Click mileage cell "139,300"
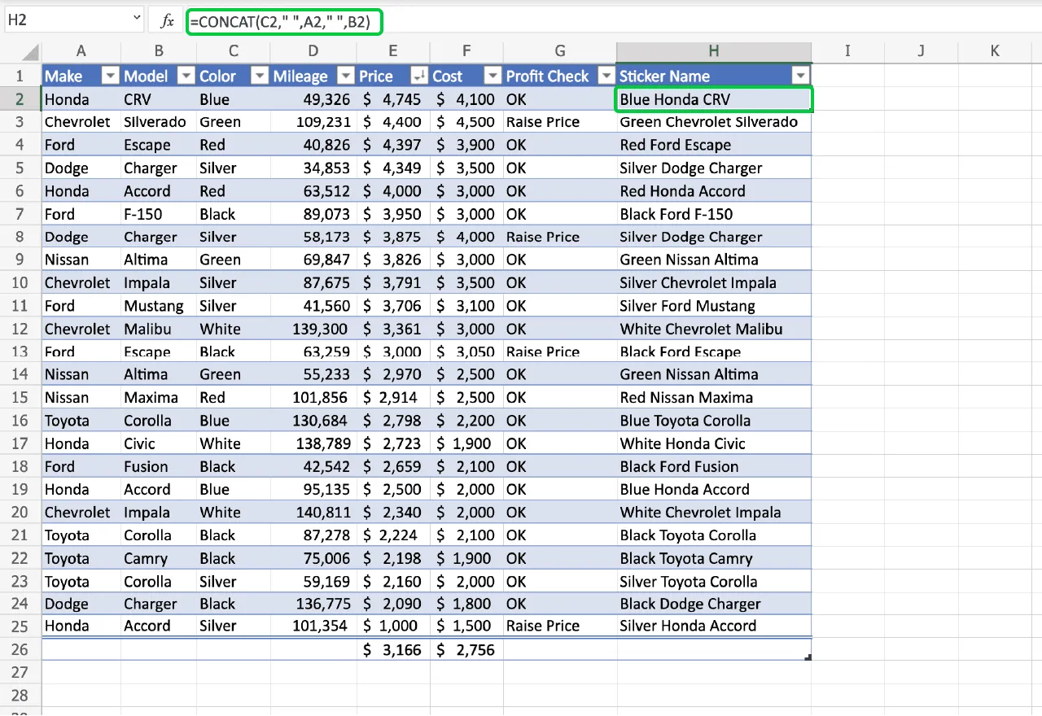1042x716 pixels. (x=313, y=329)
